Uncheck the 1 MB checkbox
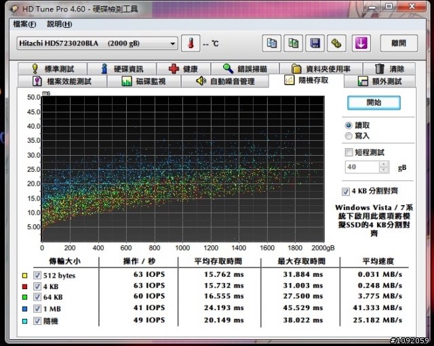Image resolution: width=434 pixels, height=346 pixels. pyautogui.click(x=37, y=309)
